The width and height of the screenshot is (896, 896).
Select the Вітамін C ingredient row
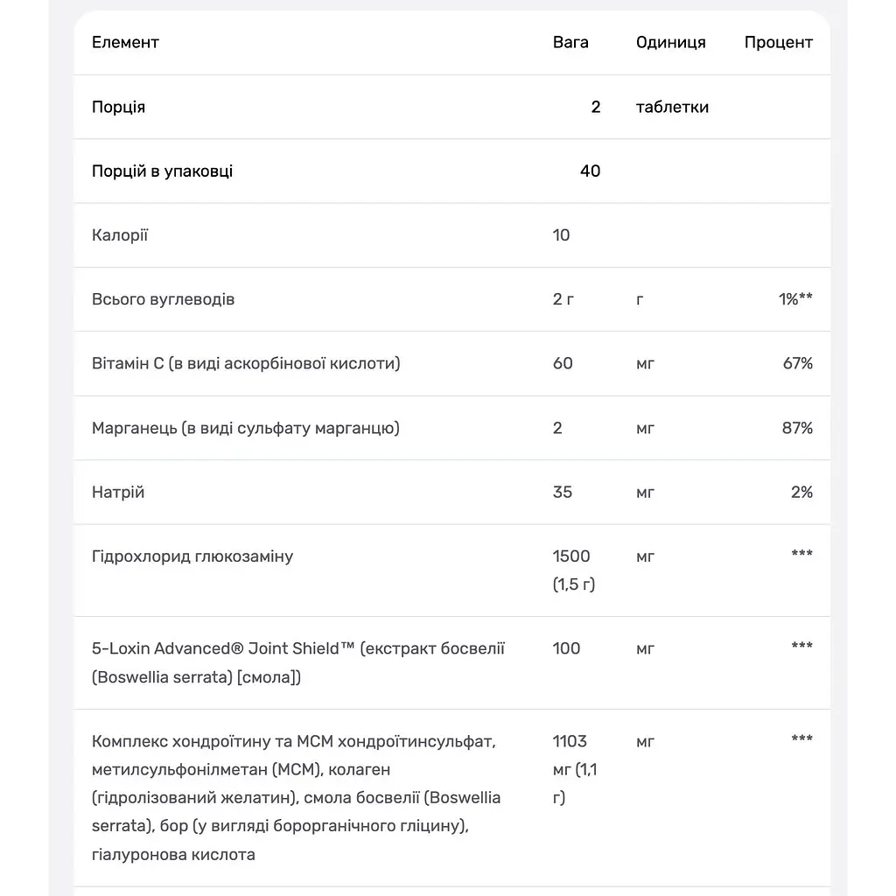point(452,363)
